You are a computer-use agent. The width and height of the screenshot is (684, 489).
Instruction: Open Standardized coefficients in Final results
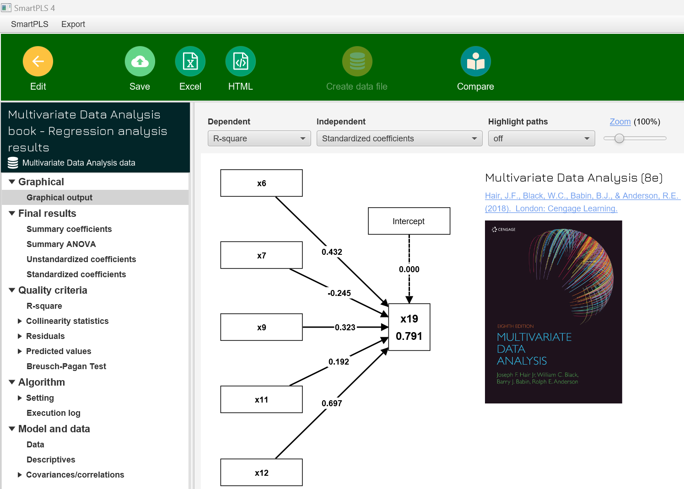click(76, 274)
